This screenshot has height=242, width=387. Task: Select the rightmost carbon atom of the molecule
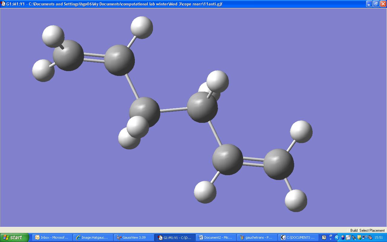[x=278, y=164]
